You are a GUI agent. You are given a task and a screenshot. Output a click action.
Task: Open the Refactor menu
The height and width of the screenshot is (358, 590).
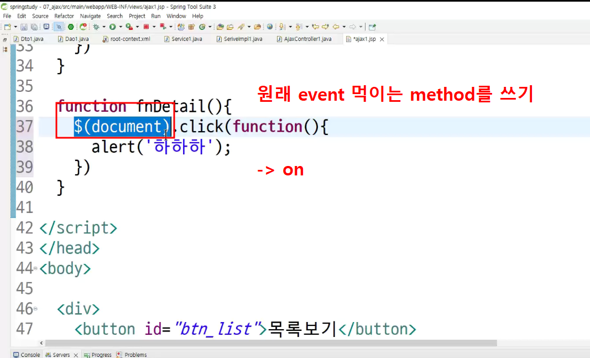tap(64, 16)
